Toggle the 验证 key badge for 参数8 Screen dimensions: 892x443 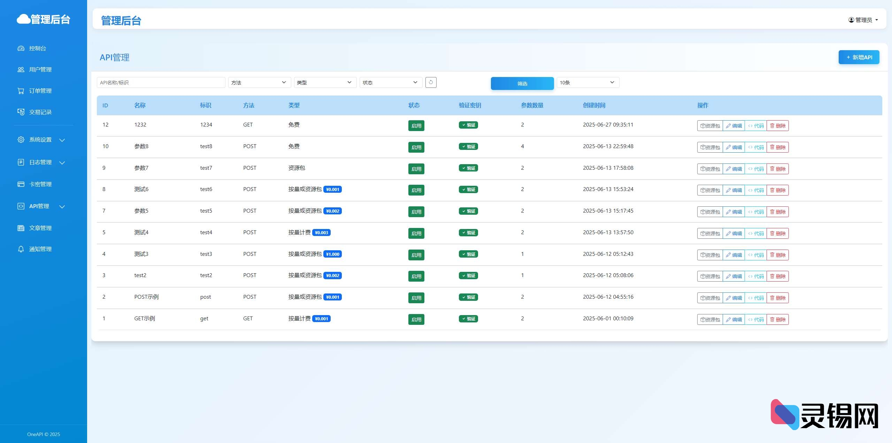point(468,147)
